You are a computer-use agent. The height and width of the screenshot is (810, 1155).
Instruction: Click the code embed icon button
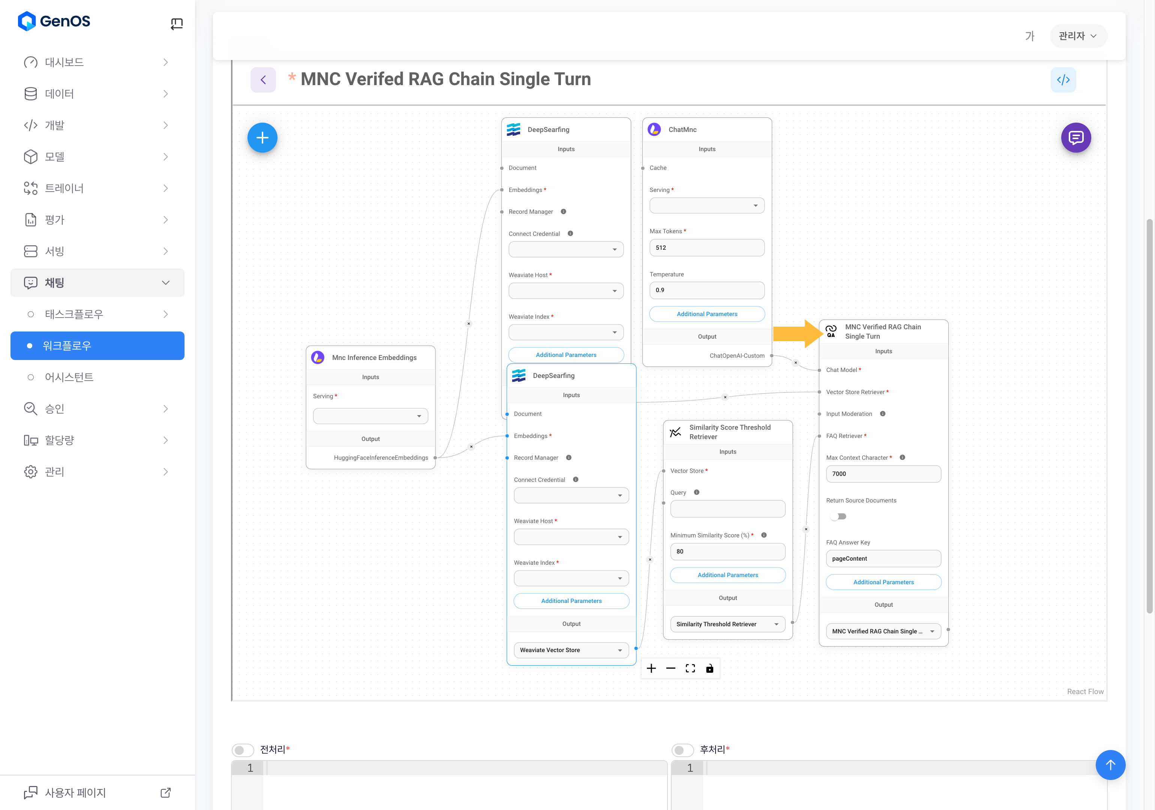(1063, 79)
